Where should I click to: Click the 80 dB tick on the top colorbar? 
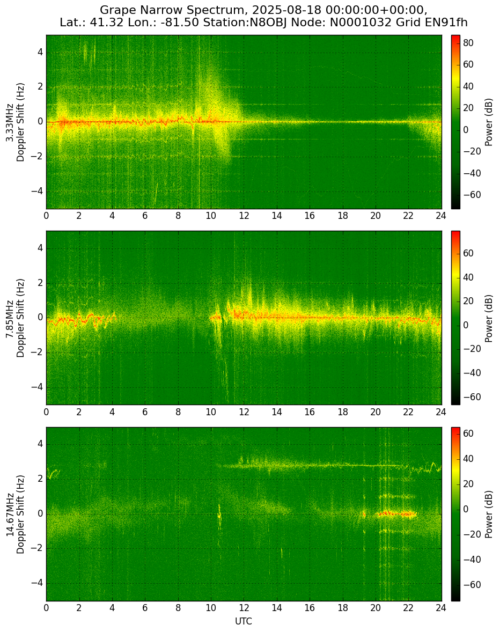pyautogui.click(x=468, y=42)
